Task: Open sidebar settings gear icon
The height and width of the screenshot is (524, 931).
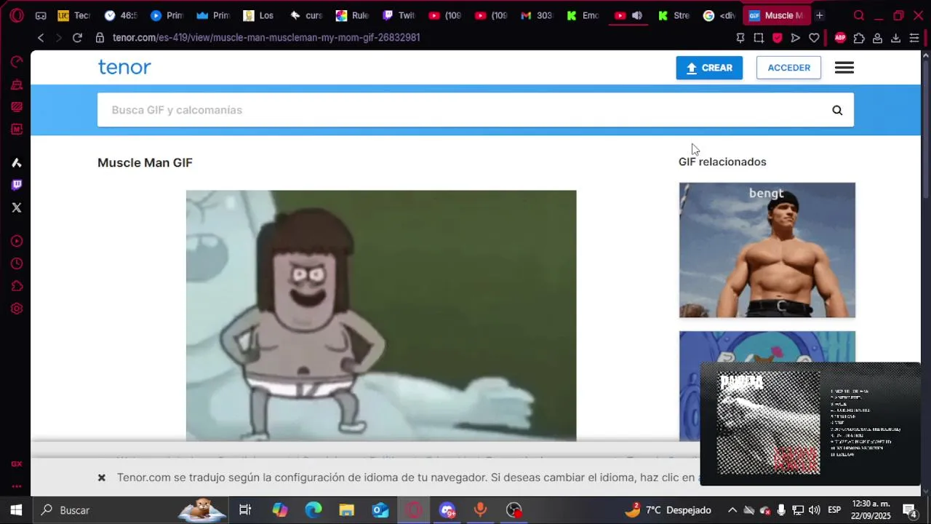Action: (x=17, y=309)
